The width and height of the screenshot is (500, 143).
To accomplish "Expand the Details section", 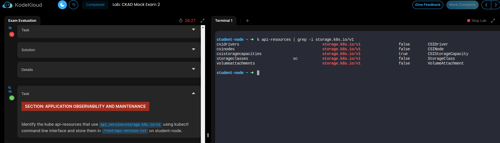I will pyautogui.click(x=194, y=69).
